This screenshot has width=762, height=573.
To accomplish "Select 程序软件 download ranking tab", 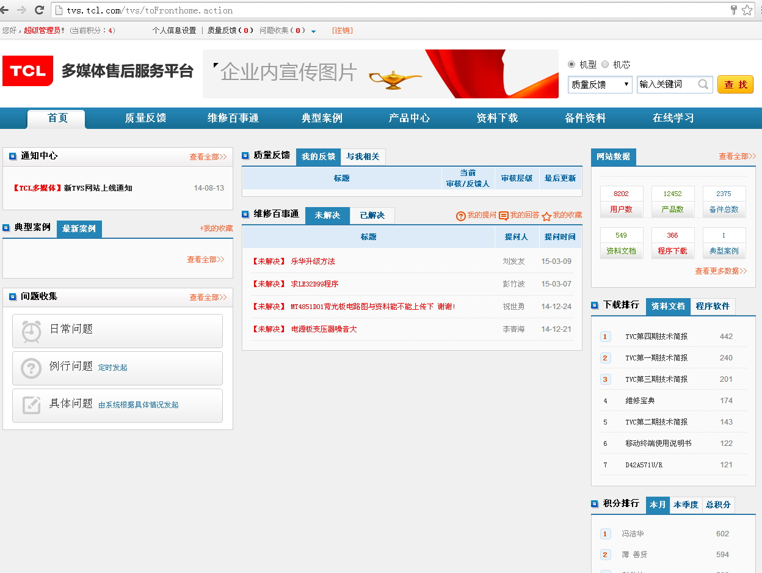I will click(713, 307).
